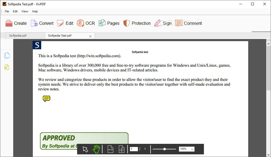
Task: Adjust the zoom slider handle
Action: [165, 149]
